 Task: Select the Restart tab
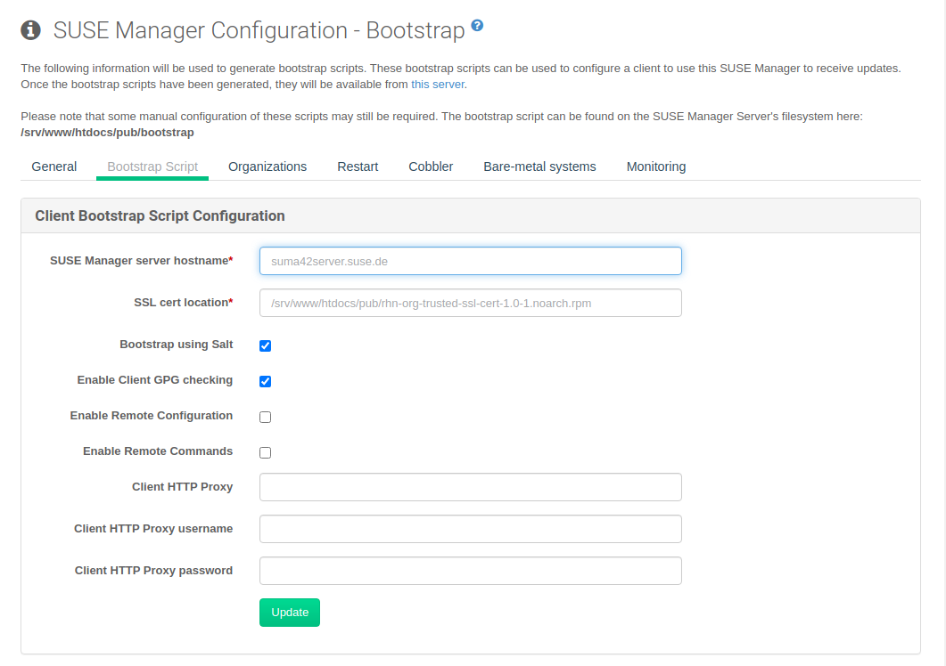[x=358, y=166]
